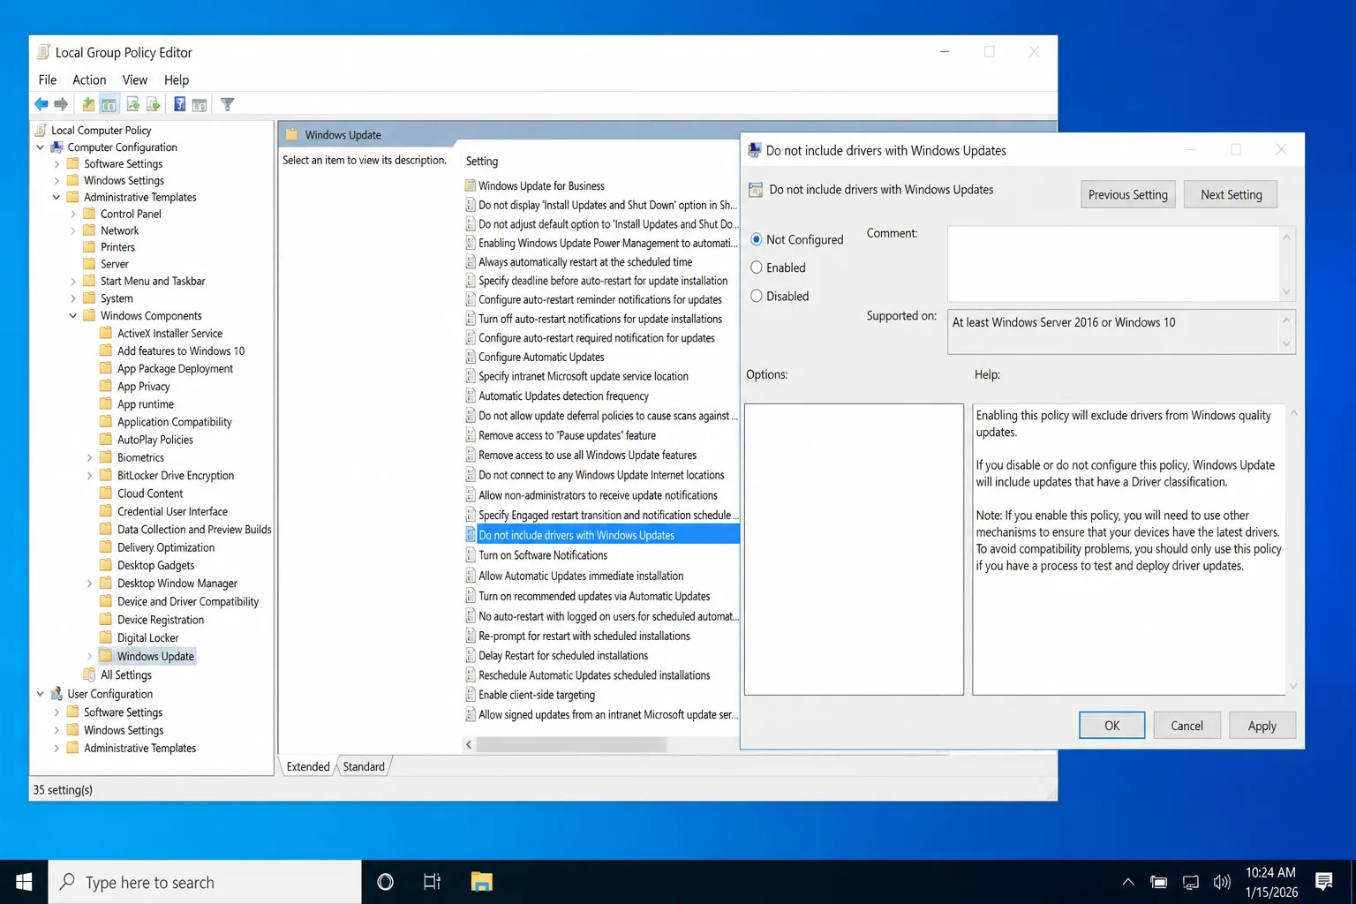Open Cortana from the taskbar

385,882
